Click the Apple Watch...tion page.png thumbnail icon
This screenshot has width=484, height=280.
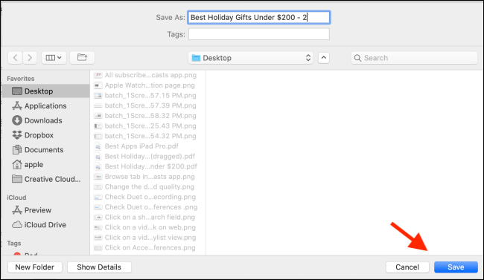click(98, 85)
